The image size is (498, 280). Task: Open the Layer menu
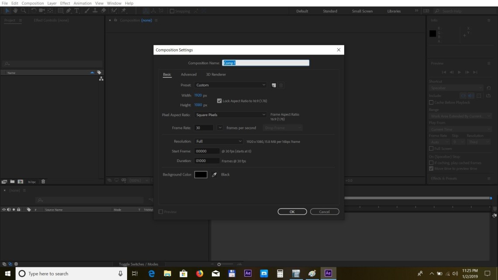pos(52,3)
